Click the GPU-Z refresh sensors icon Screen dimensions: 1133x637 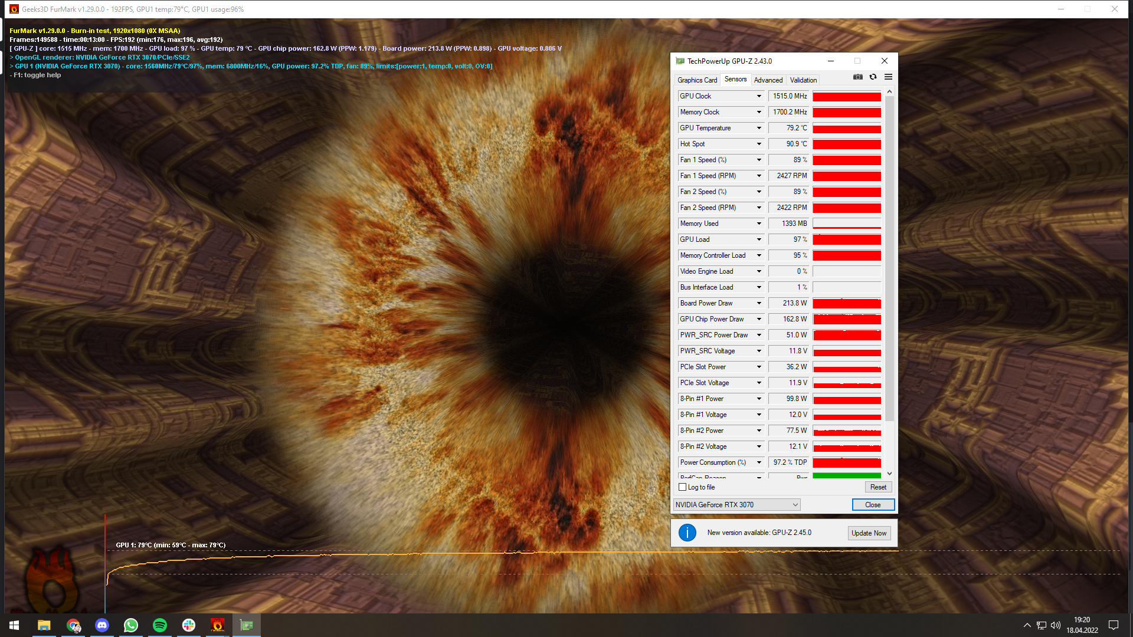873,77
